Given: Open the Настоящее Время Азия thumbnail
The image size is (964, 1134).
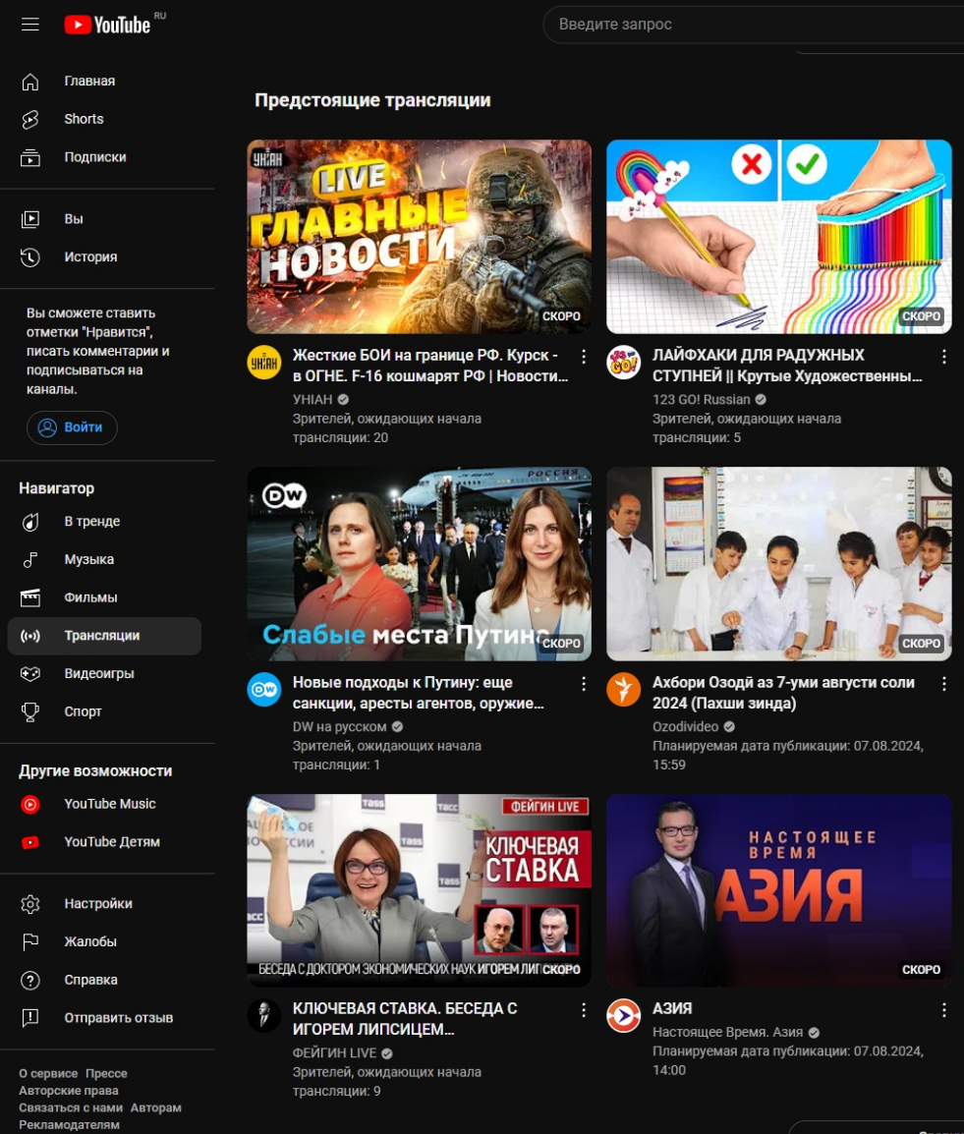Looking at the screenshot, I should tap(779, 890).
